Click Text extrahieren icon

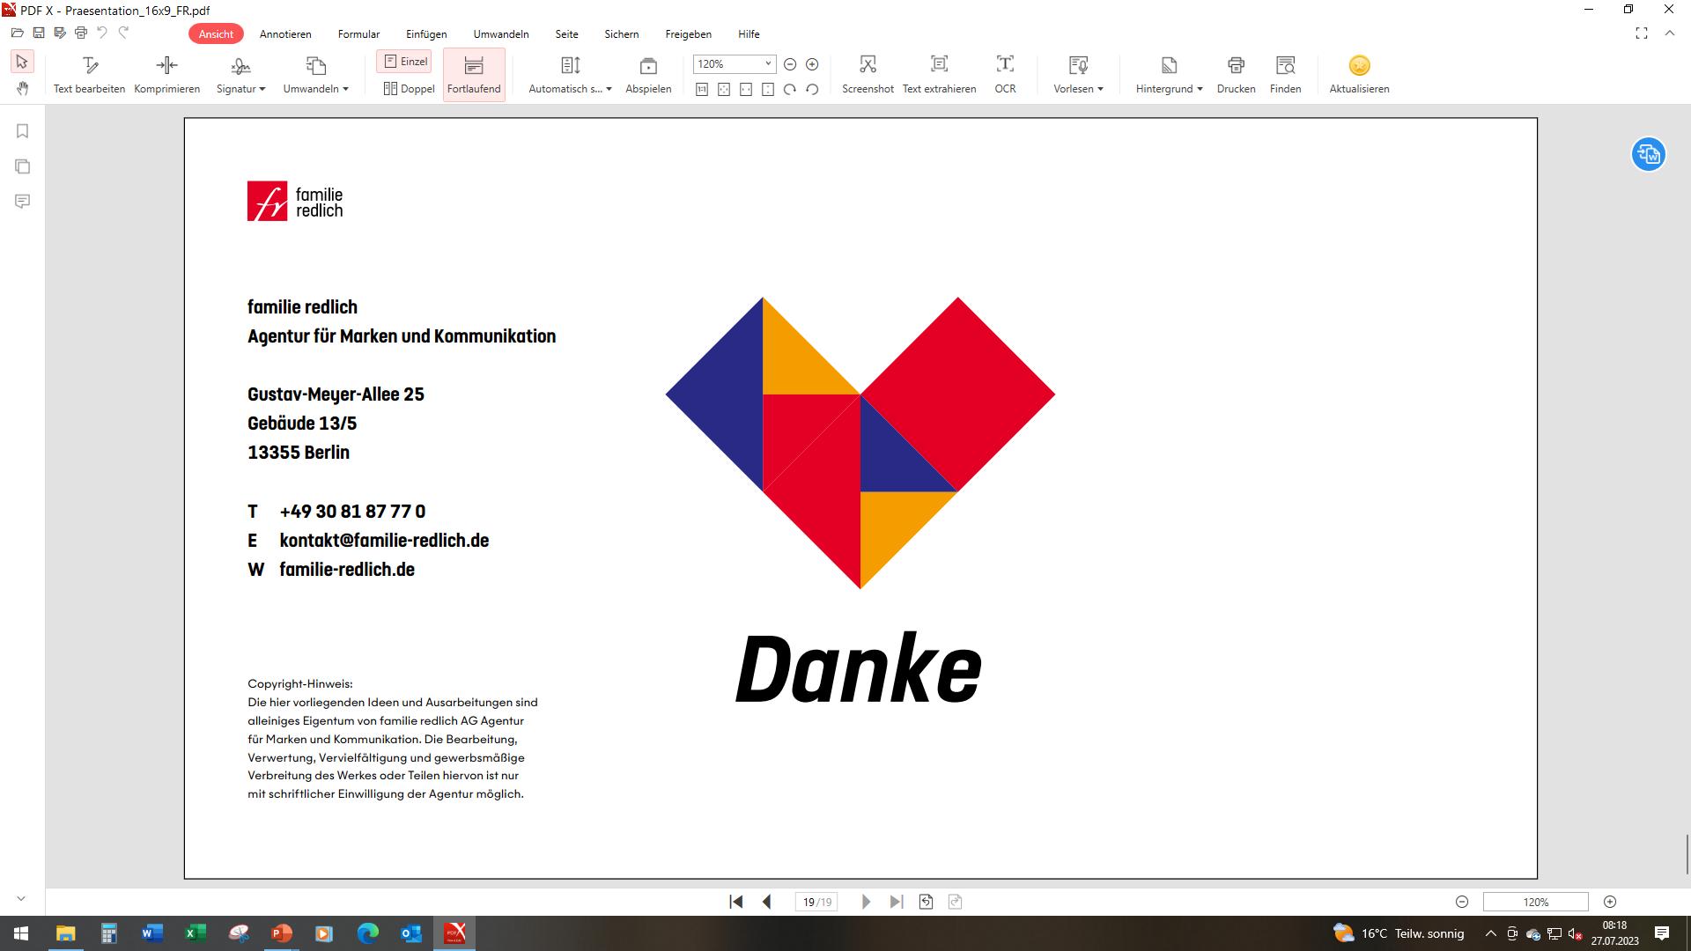[x=939, y=65]
